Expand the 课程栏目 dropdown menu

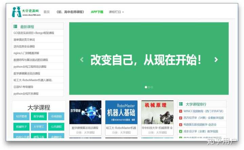point(116,12)
